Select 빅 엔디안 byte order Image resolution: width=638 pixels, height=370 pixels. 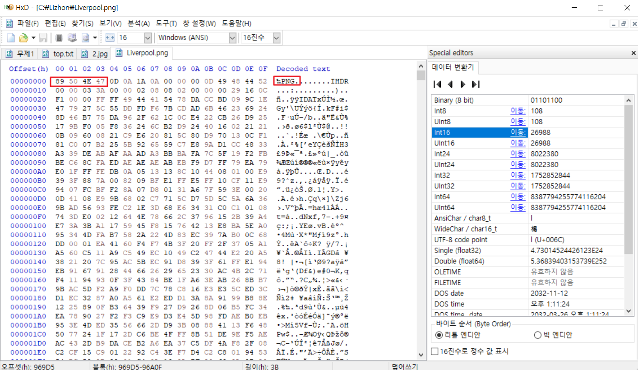click(553, 335)
